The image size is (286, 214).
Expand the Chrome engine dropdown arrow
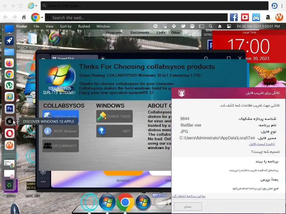click(x=42, y=18)
